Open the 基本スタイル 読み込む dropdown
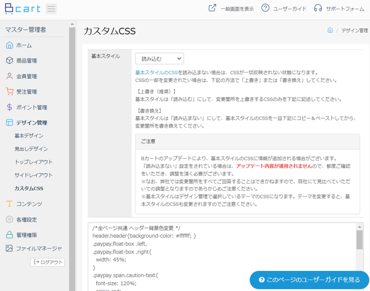The image size is (370, 291). (159, 59)
